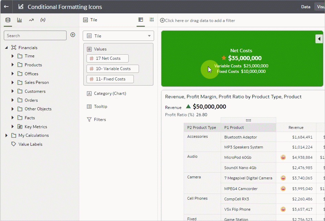Collapse the Financials tree node
The image size is (325, 221).
[x=7, y=47]
